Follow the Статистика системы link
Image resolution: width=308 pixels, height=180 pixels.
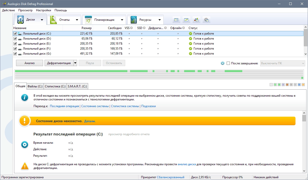click(x=125, y=106)
